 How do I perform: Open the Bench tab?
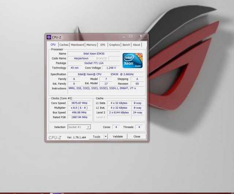click(126, 45)
